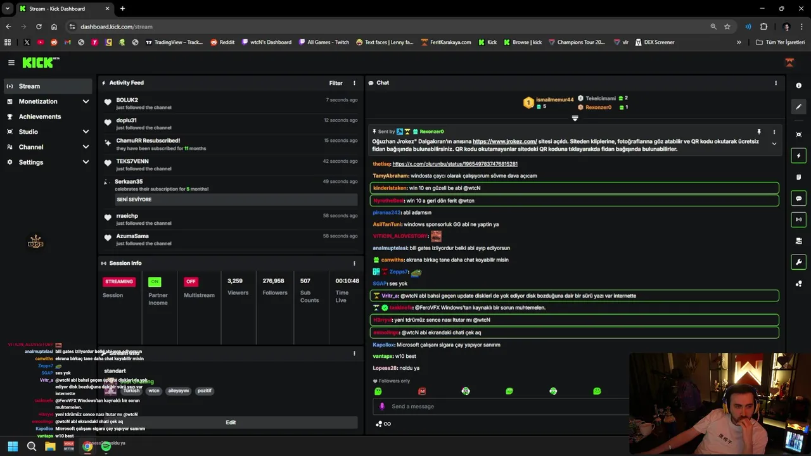Click the infinity icon below message box
Viewport: 811px width, 456px height.
click(387, 424)
